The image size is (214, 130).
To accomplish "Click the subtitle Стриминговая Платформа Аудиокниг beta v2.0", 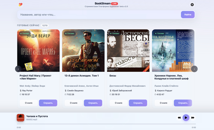I will point(106,6).
